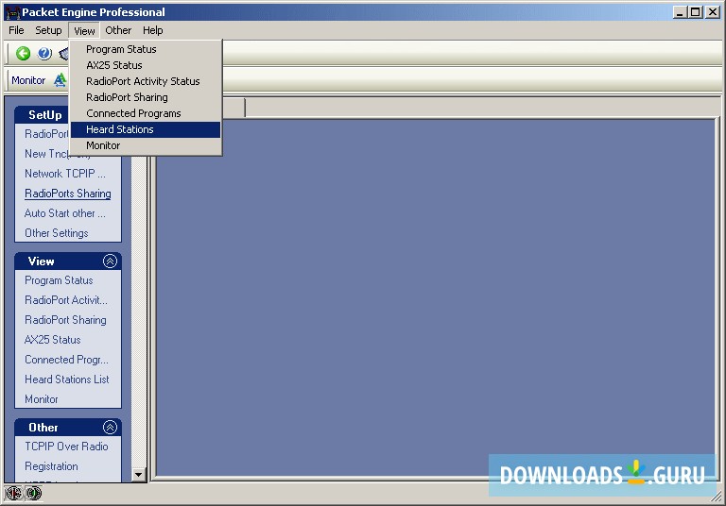Click the red status indicator in status bar

(x=13, y=494)
